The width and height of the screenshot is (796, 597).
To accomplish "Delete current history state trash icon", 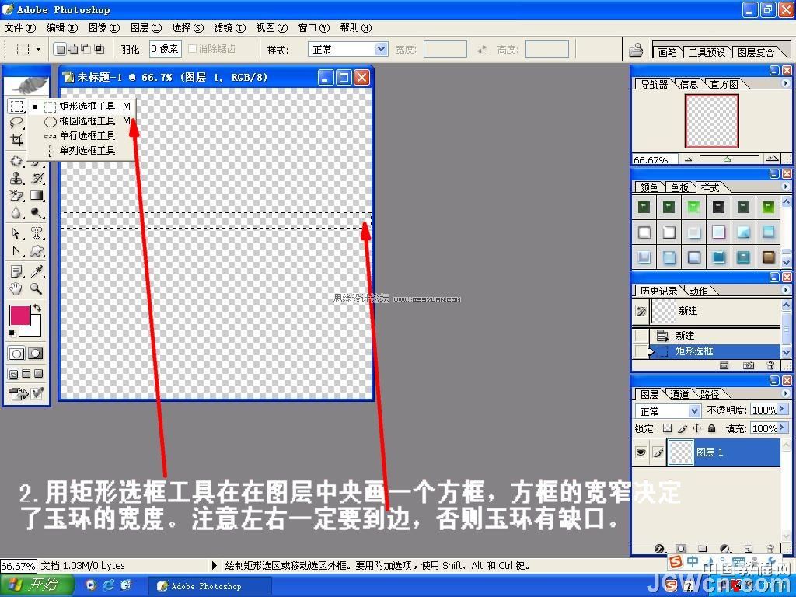I will tap(770, 365).
